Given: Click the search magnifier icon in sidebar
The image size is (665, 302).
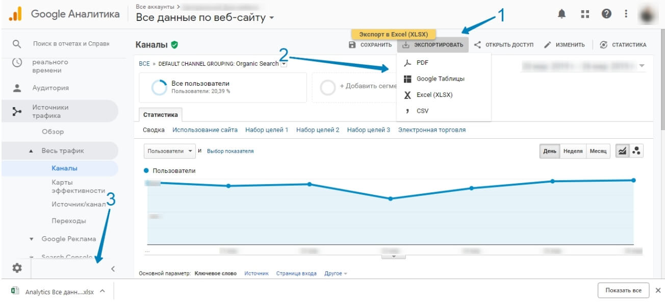Looking at the screenshot, I should click(17, 44).
